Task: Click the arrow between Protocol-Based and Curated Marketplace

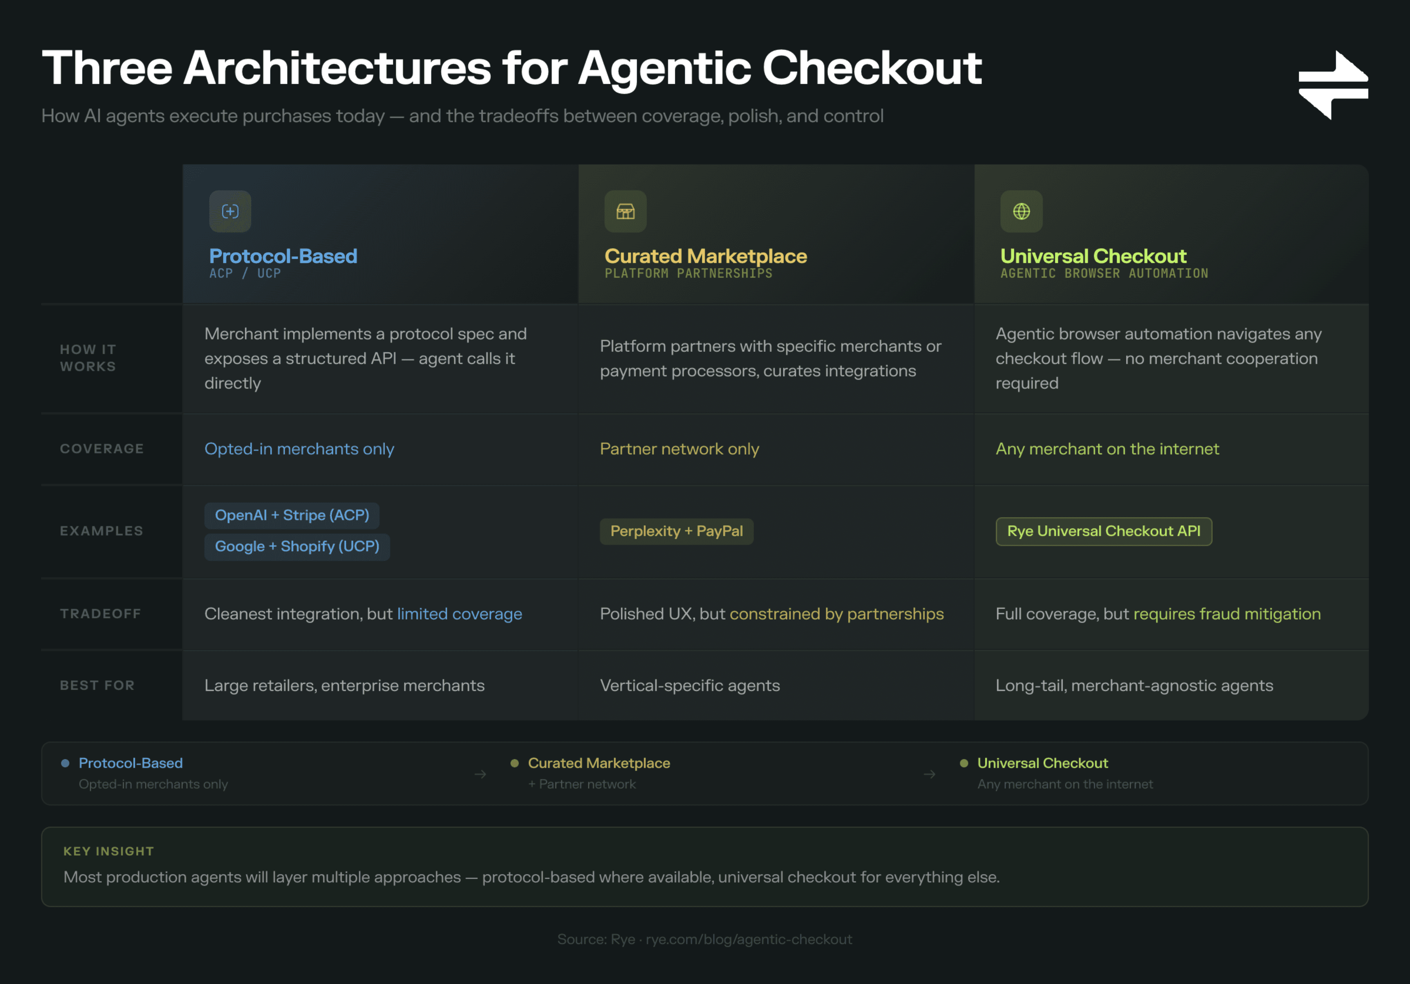Action: coord(480,774)
